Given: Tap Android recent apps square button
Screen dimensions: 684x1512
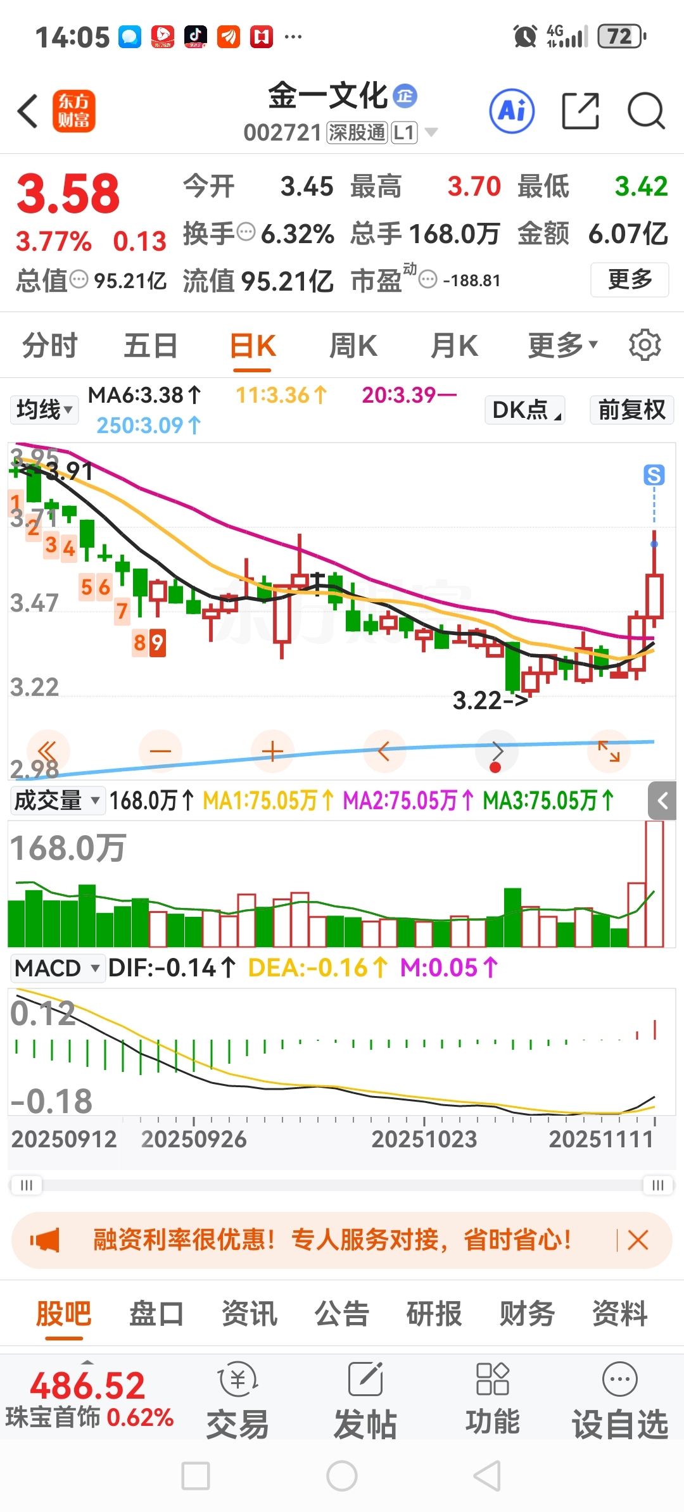Looking at the screenshot, I should point(196,1476).
